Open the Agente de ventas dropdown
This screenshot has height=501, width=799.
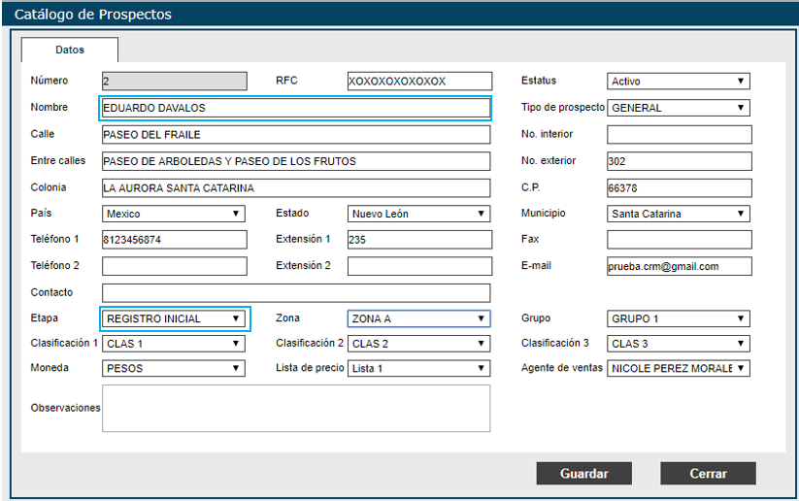coord(679,368)
